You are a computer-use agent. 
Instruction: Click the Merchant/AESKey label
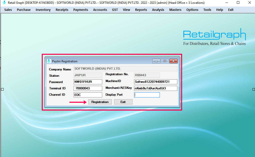tap(119, 88)
